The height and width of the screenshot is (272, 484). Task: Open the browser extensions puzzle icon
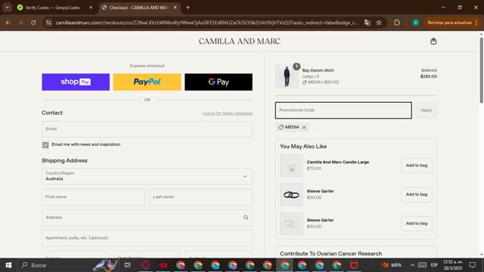396,23
